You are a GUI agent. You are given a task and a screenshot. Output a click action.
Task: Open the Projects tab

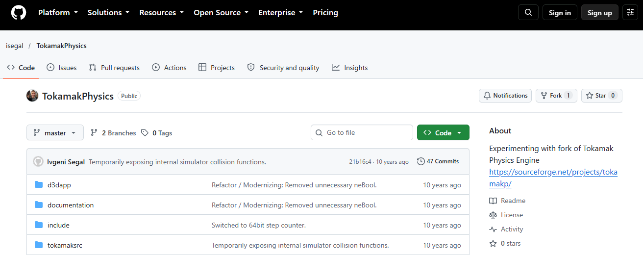point(217,68)
